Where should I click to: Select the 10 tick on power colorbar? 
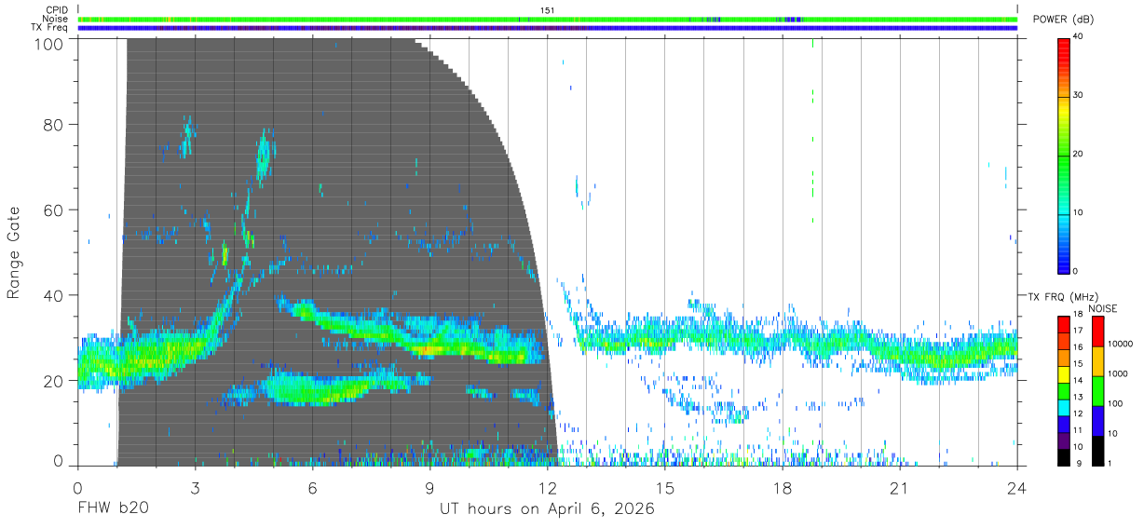(1079, 212)
